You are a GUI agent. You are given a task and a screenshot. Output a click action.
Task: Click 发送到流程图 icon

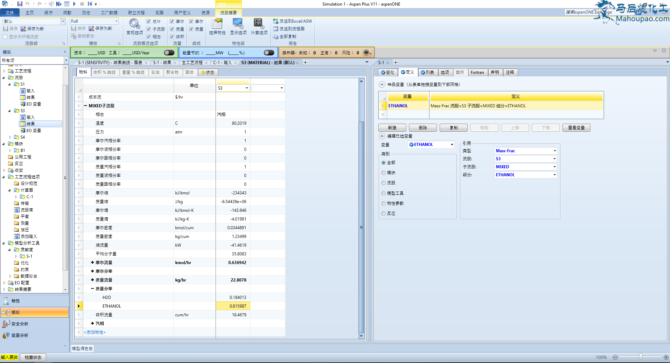click(x=276, y=29)
